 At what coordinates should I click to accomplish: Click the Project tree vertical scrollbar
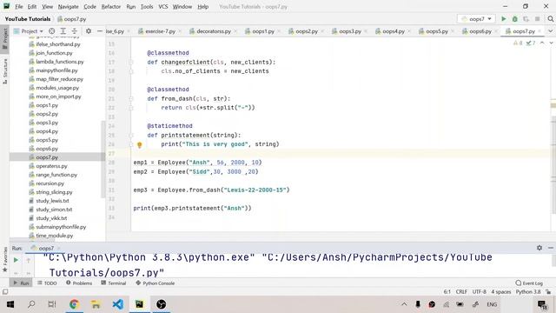103,159
